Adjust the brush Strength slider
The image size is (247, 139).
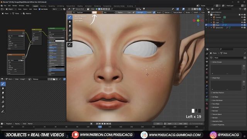pyautogui.click(x=144, y=12)
